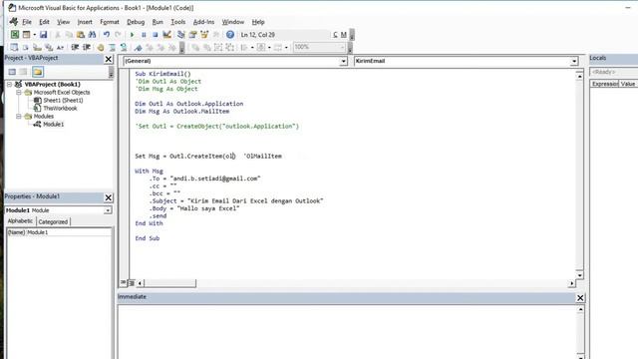Open Find with the binoculars icon
This screenshot has width=638, height=359.
(92, 35)
